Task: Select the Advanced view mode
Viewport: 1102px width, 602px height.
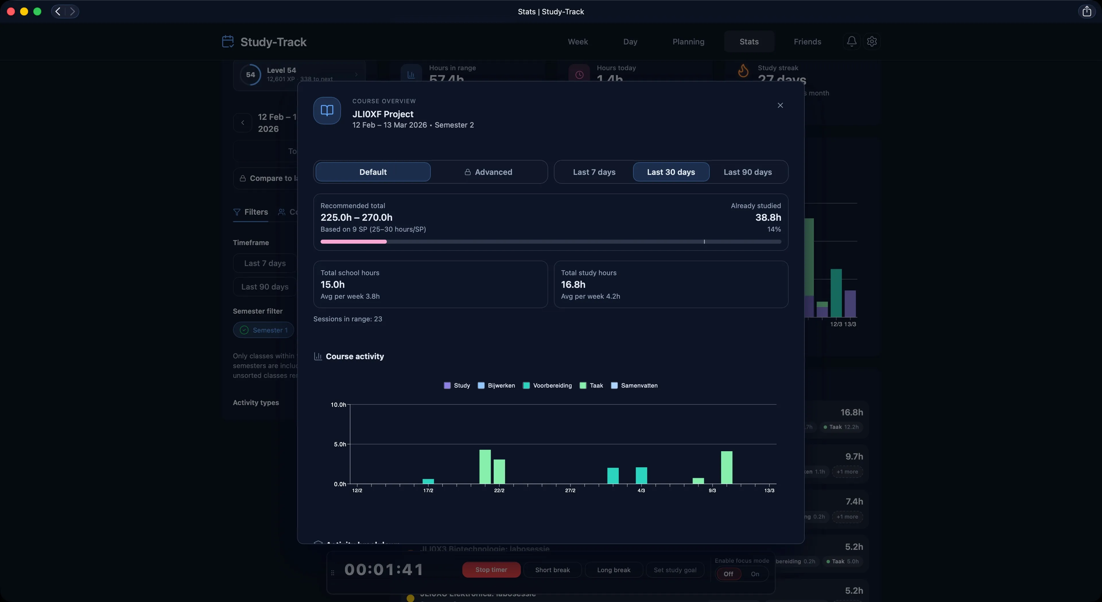Action: tap(488, 172)
